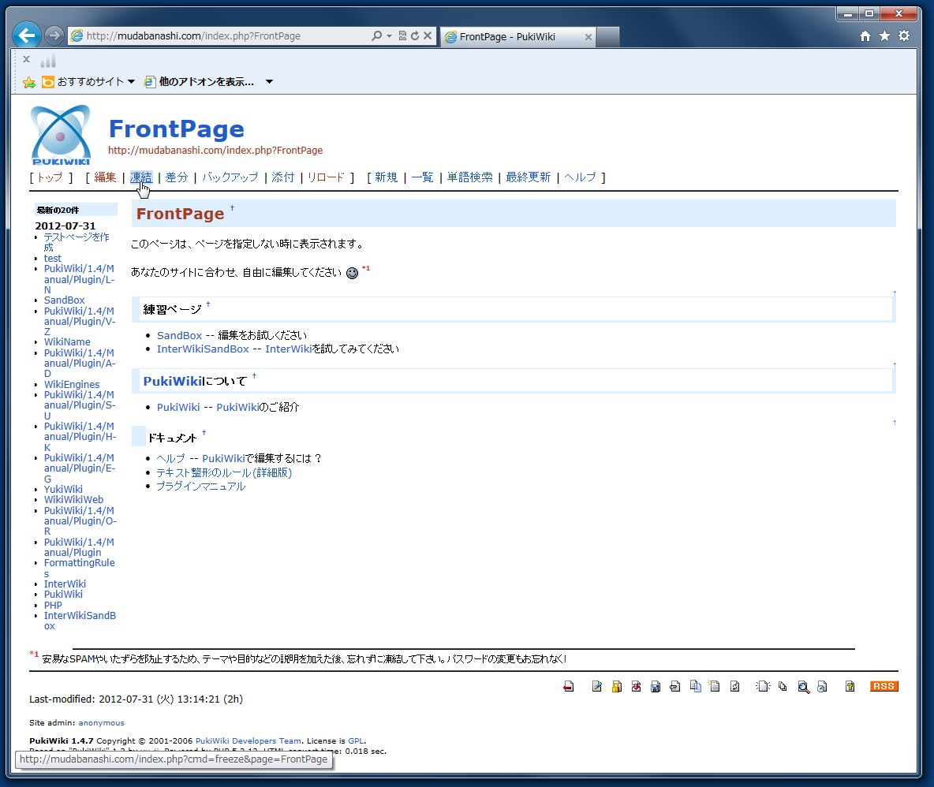Screen dimensions: 934x787
Task: Click the 凍結 navigation link
Action: (x=141, y=177)
